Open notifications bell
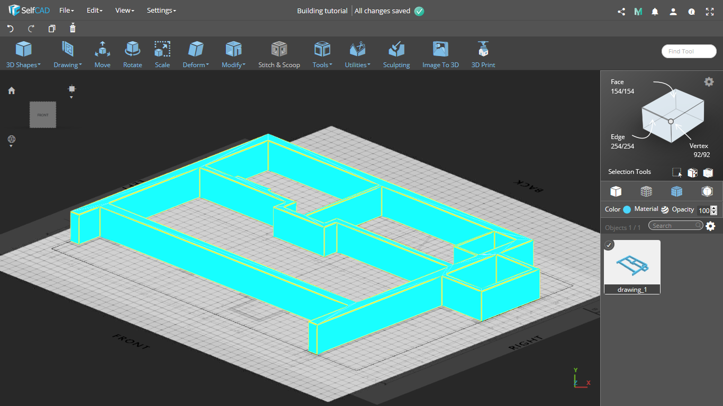 [x=655, y=12]
